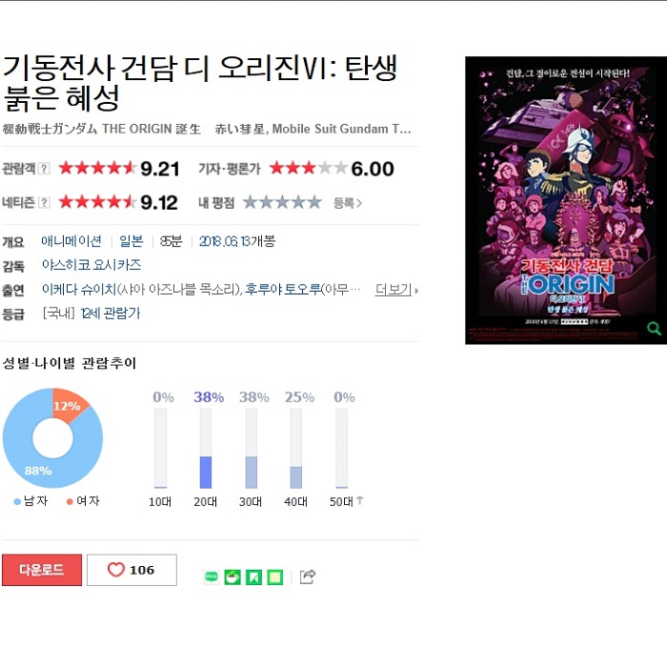Rate with the first gray star in 내 평점

click(x=250, y=202)
